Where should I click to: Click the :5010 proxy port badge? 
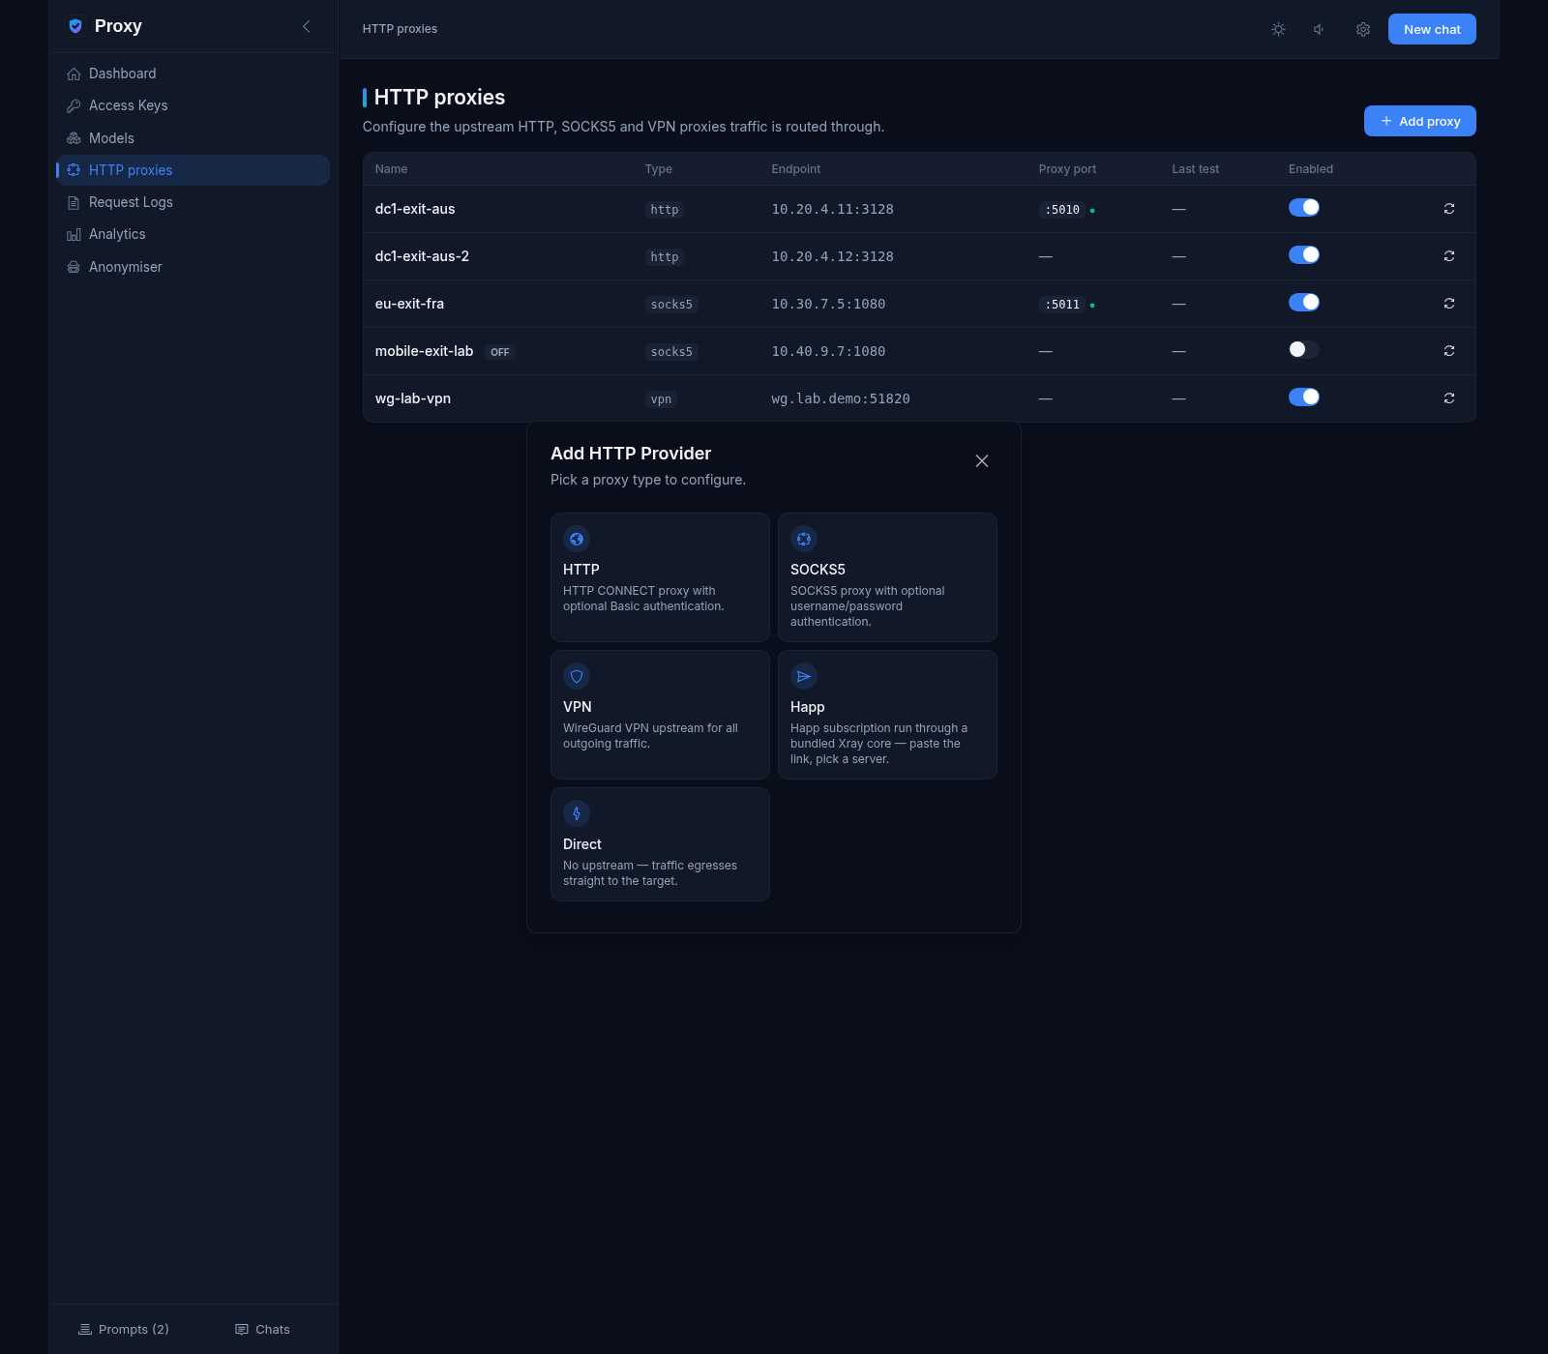(1062, 210)
